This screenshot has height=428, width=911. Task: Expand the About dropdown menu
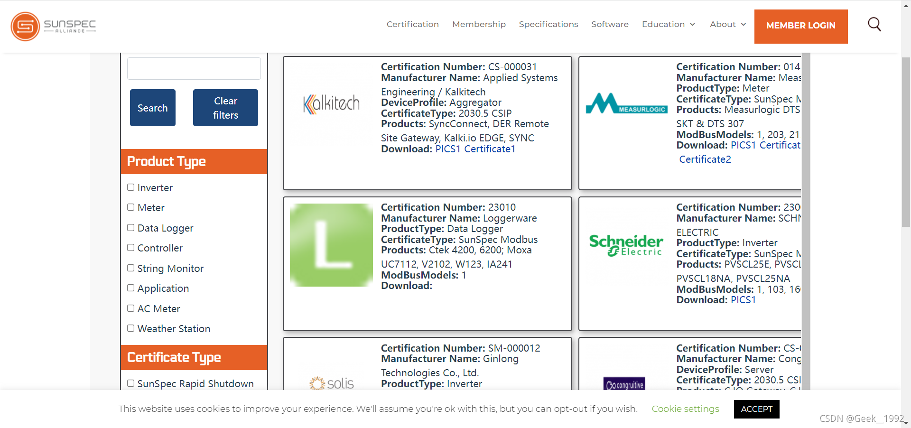[728, 24]
